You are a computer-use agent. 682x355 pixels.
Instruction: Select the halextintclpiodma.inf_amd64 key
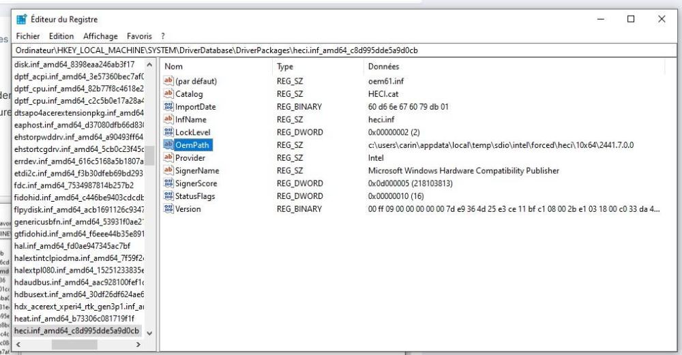point(78,258)
